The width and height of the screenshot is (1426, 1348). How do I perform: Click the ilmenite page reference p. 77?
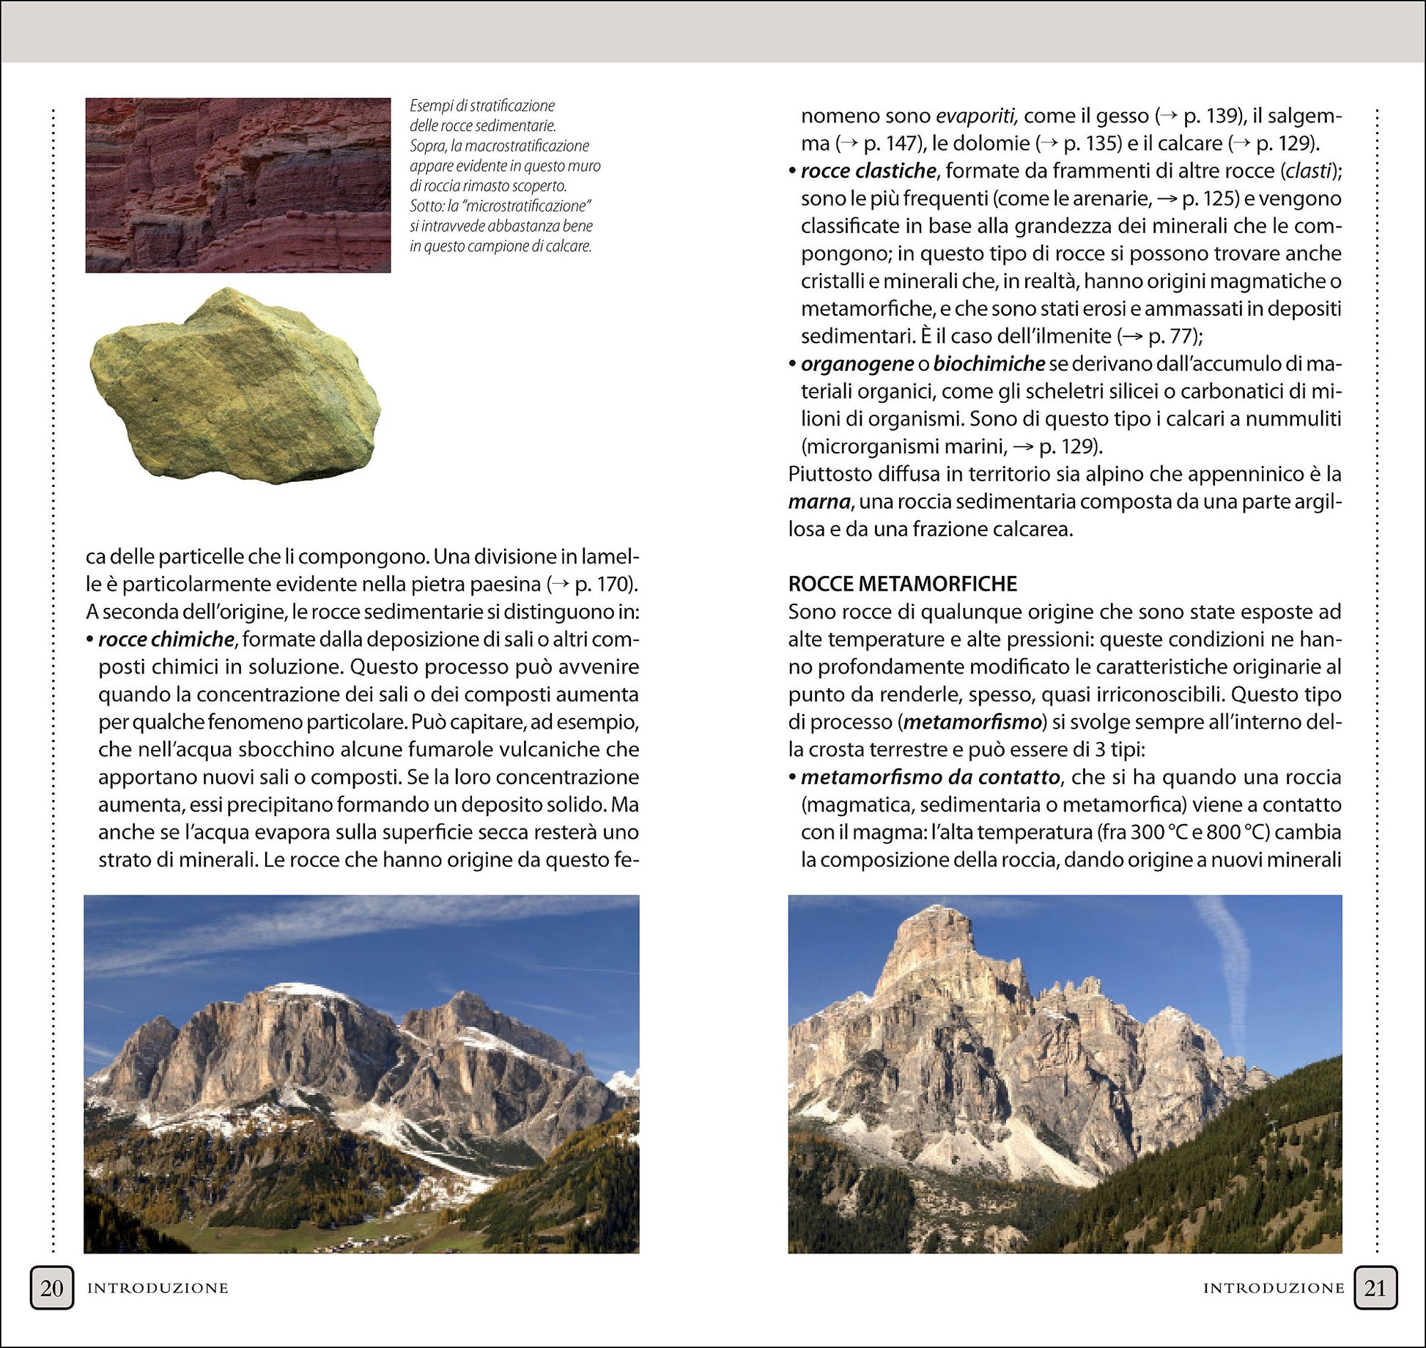tap(1170, 336)
